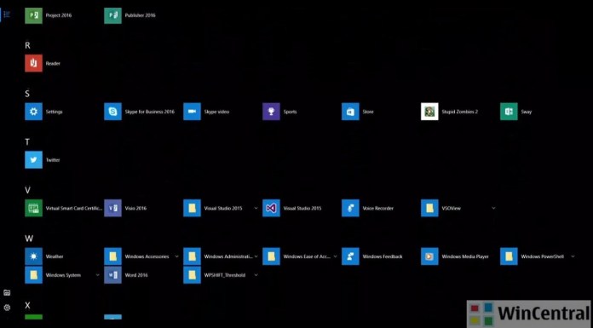This screenshot has width=593, height=328.
Task: Open the Project 2016 app icon
Action: (34, 15)
